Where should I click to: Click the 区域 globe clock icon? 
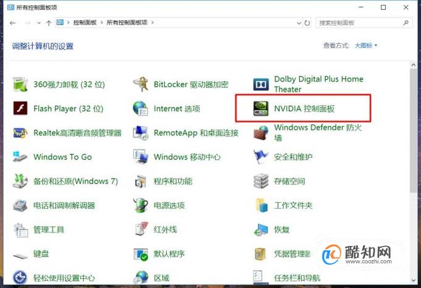pos(141,277)
